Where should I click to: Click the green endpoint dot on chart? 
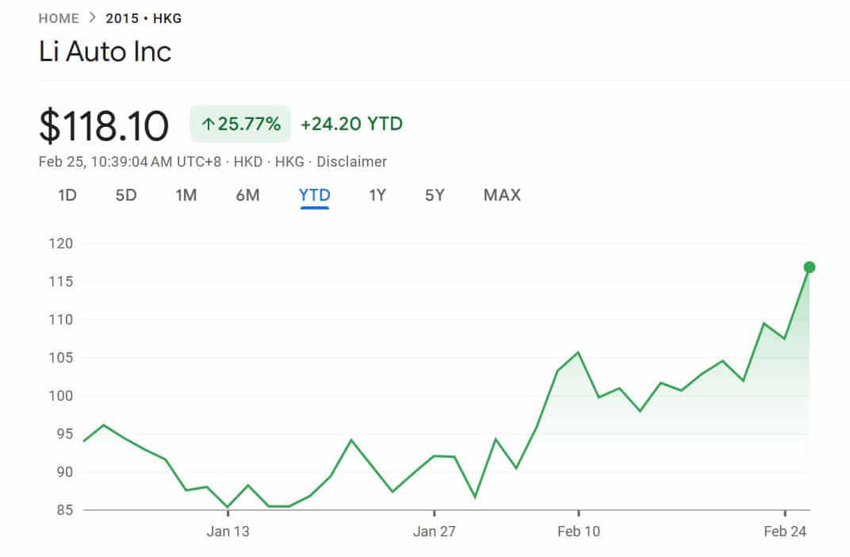pyautogui.click(x=810, y=267)
